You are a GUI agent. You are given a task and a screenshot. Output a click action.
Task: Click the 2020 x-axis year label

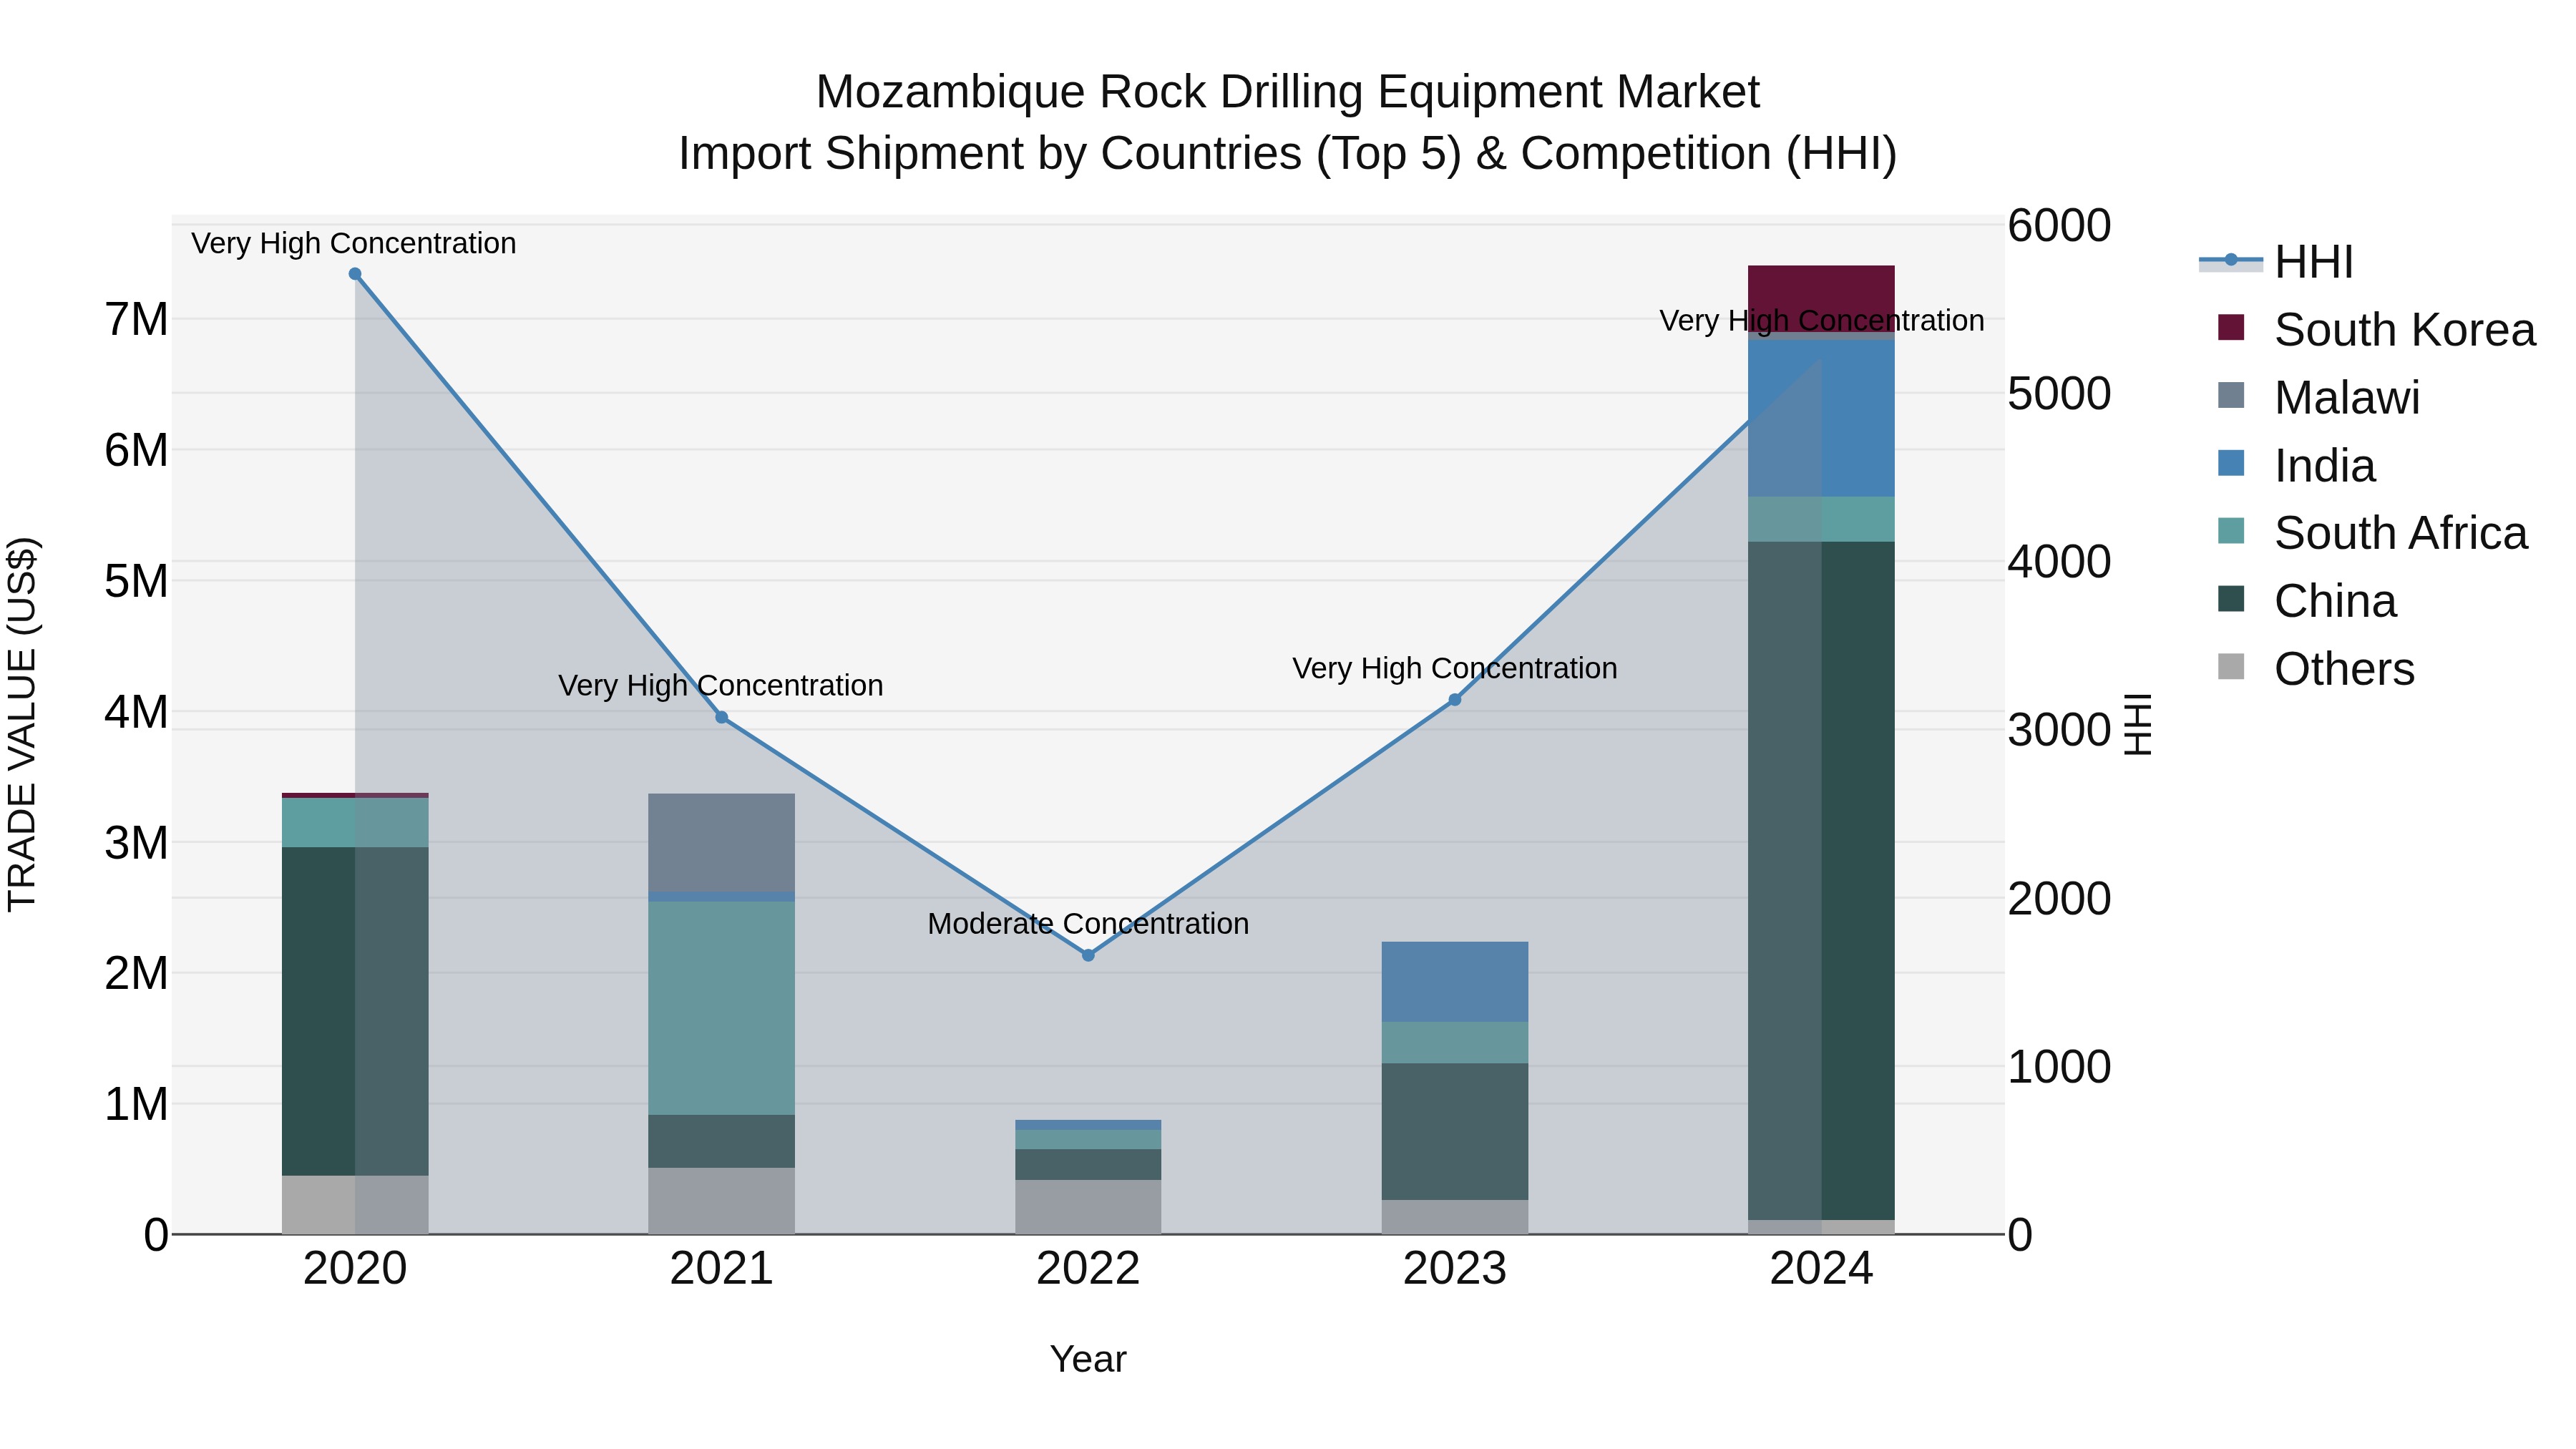(x=355, y=1269)
